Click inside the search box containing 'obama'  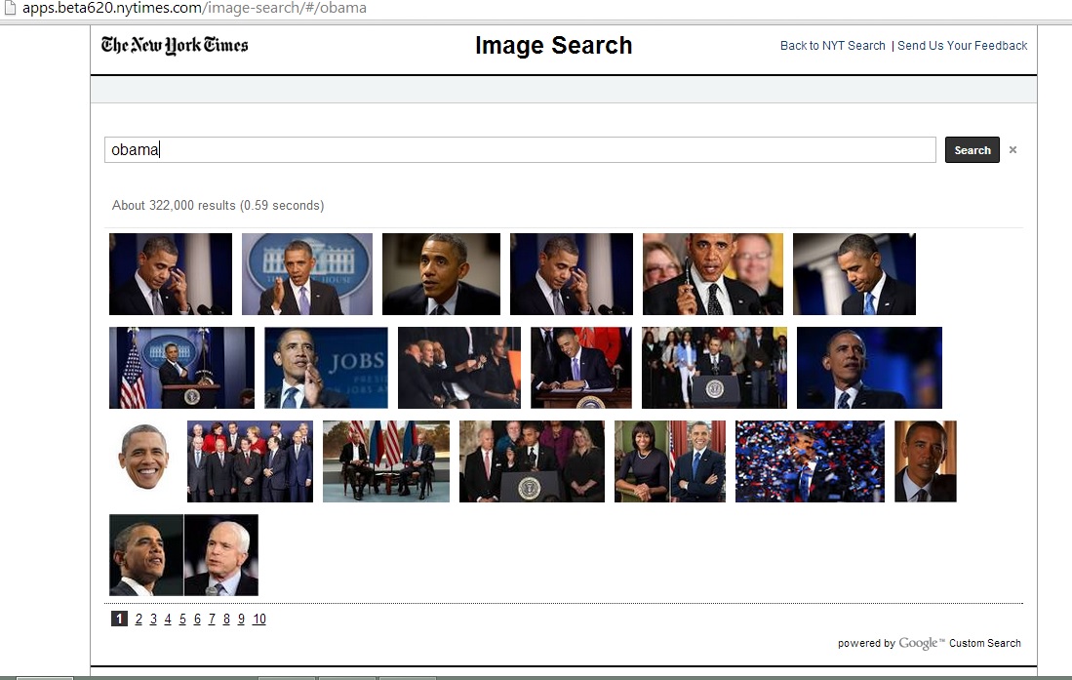click(x=519, y=150)
